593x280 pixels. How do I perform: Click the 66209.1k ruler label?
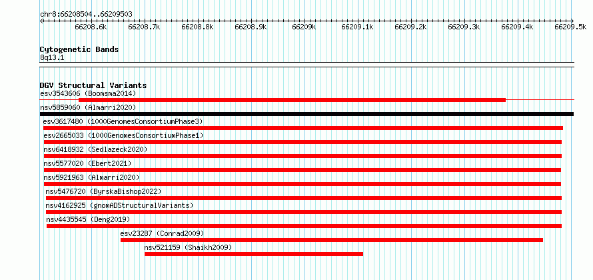click(x=357, y=27)
